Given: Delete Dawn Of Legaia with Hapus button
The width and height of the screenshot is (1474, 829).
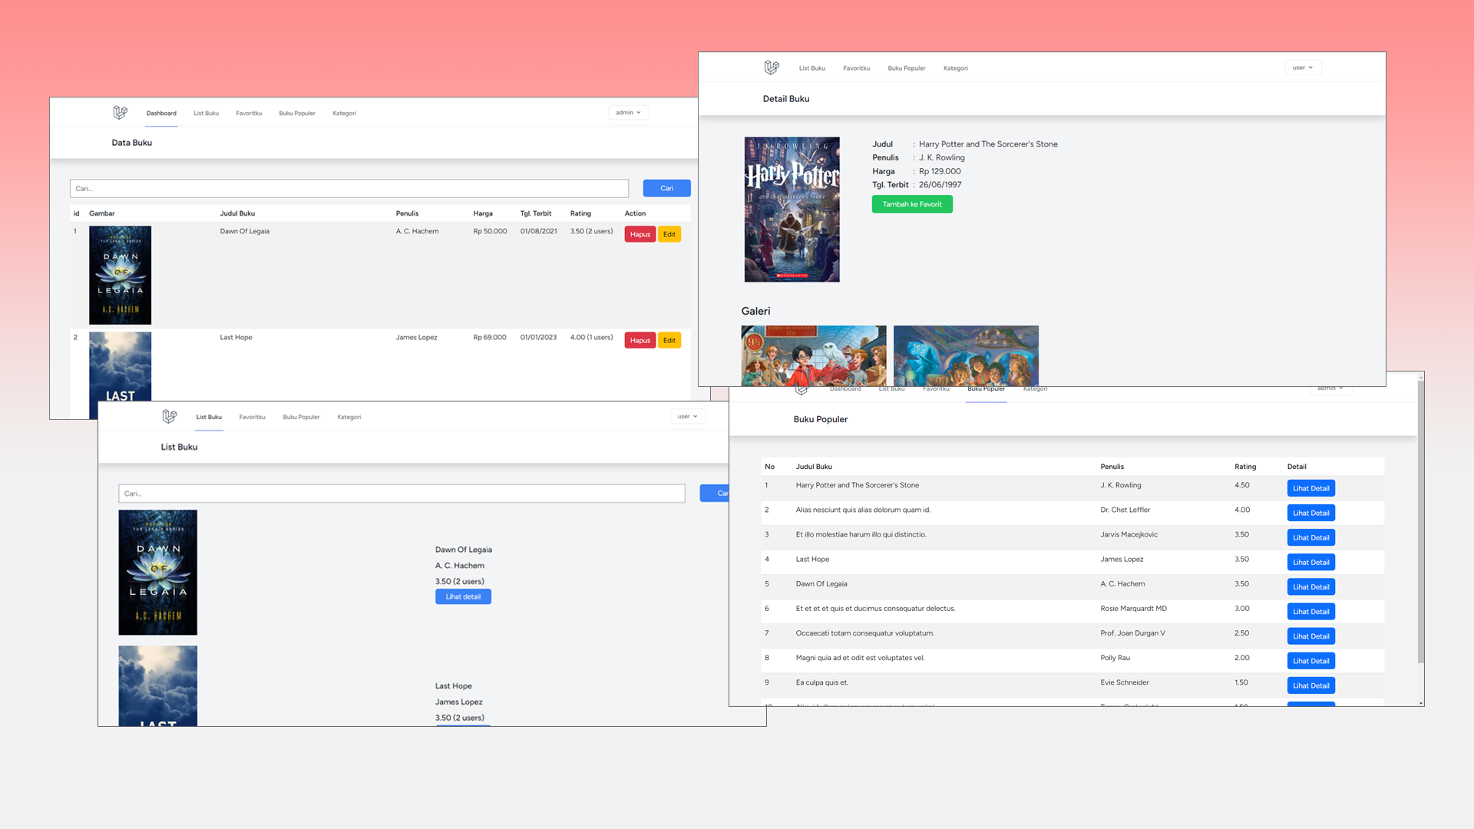Looking at the screenshot, I should (x=640, y=234).
